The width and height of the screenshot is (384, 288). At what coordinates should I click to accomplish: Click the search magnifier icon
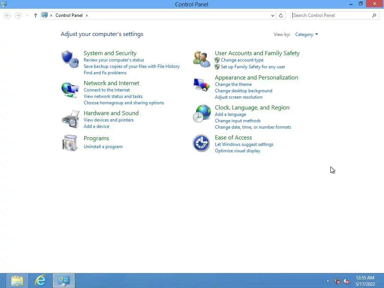pyautogui.click(x=374, y=15)
